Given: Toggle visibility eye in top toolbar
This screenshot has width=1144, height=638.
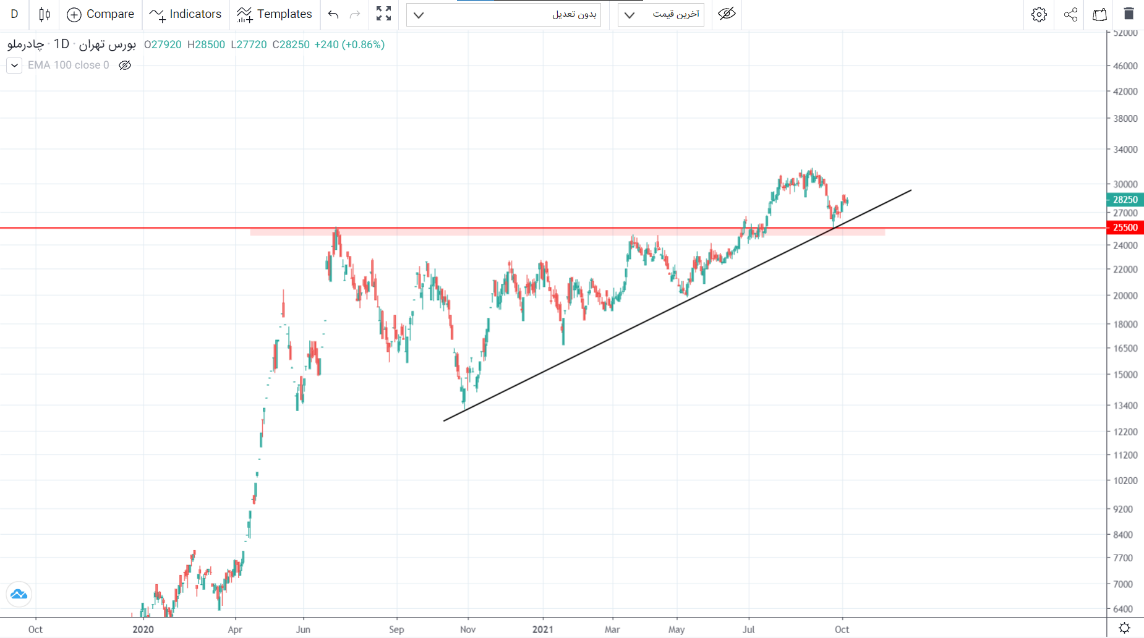Looking at the screenshot, I should 727,14.
